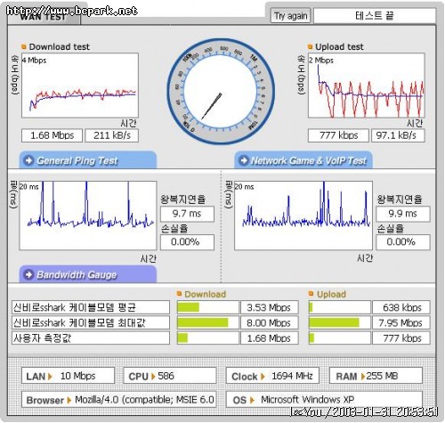
Task: Click the General Ping Test arrow icon
Action: point(28,160)
